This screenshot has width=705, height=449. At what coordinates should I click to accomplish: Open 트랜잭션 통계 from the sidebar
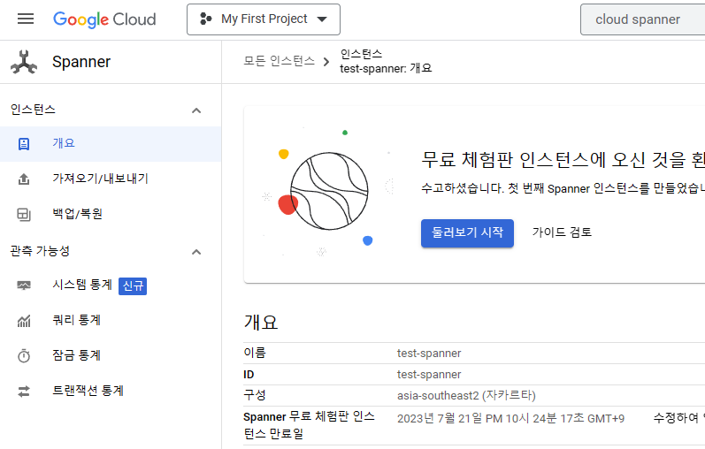88,391
